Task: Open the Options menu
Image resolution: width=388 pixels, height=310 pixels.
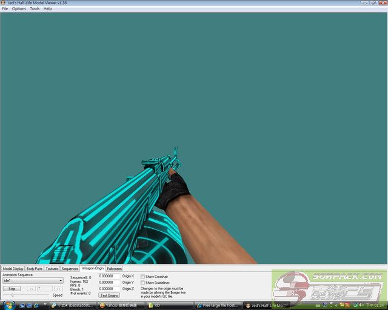Action: (x=19, y=8)
